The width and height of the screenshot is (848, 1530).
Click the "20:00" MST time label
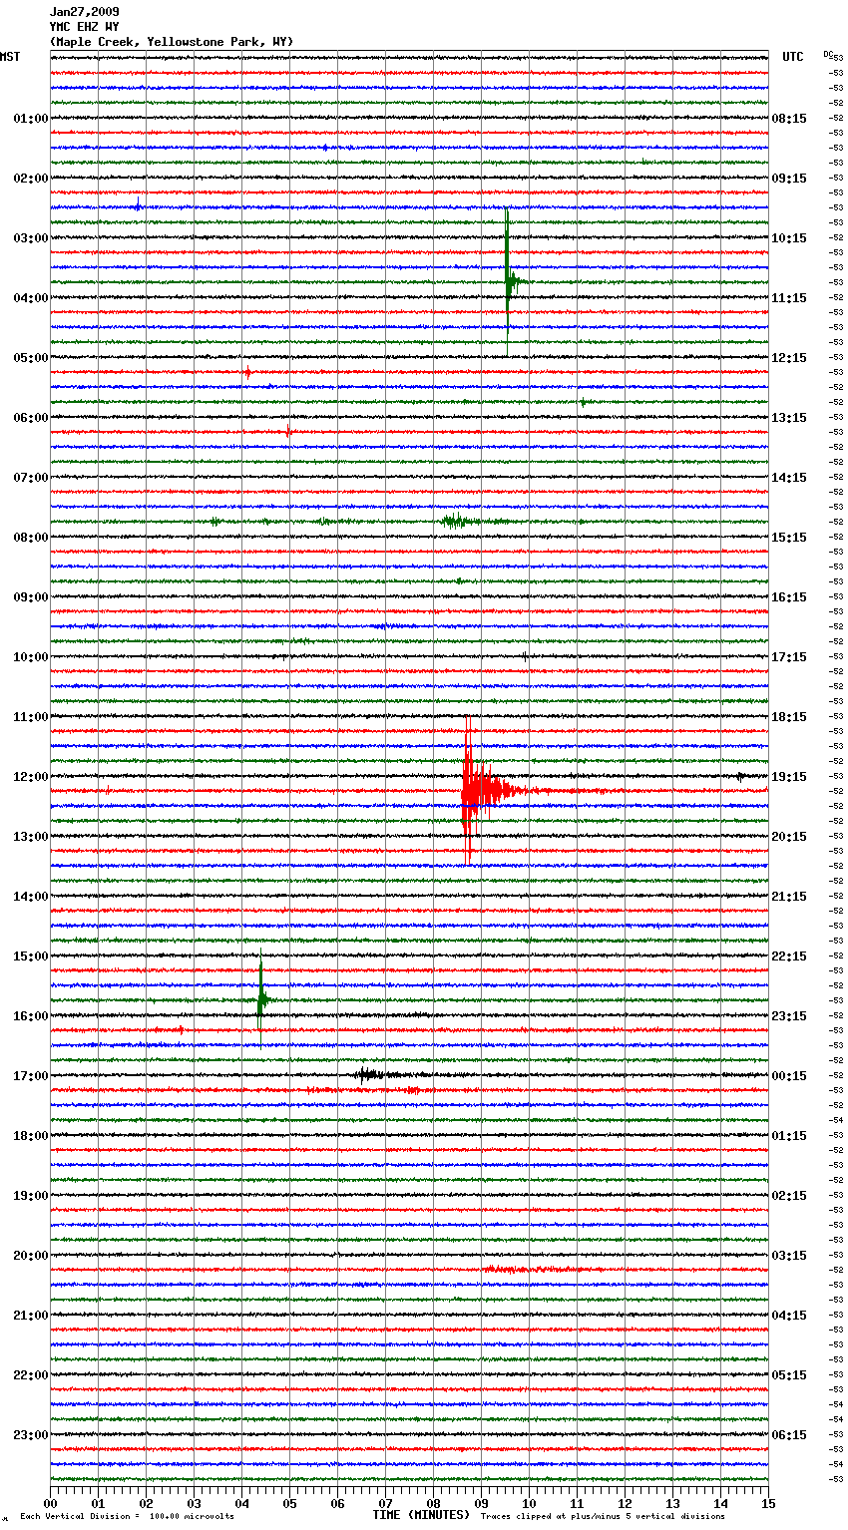pos(31,1256)
